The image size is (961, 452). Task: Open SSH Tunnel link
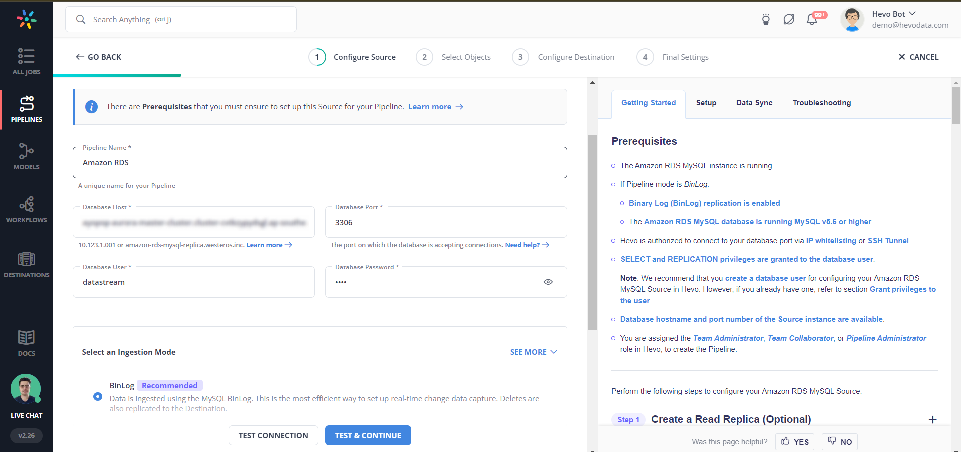coord(888,241)
